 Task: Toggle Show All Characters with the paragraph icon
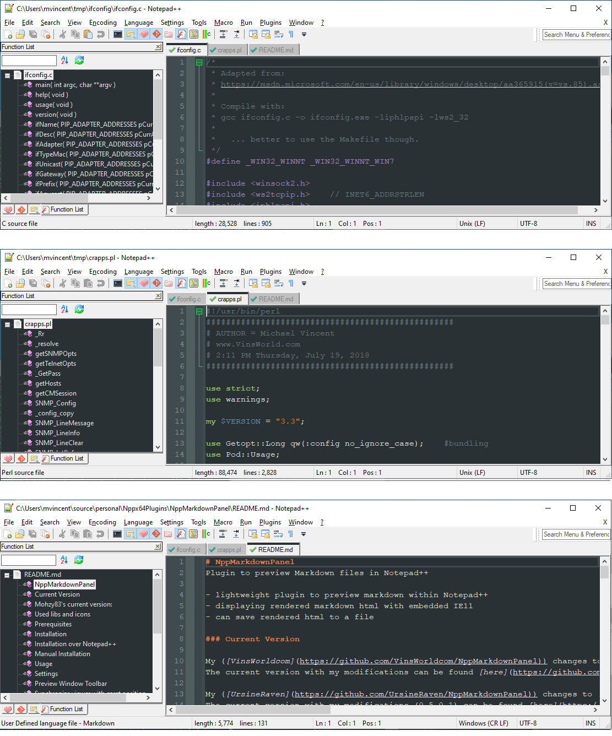290,34
